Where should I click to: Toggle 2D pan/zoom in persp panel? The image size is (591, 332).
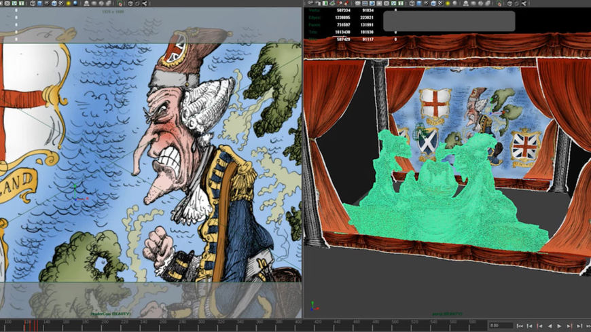point(339,3)
